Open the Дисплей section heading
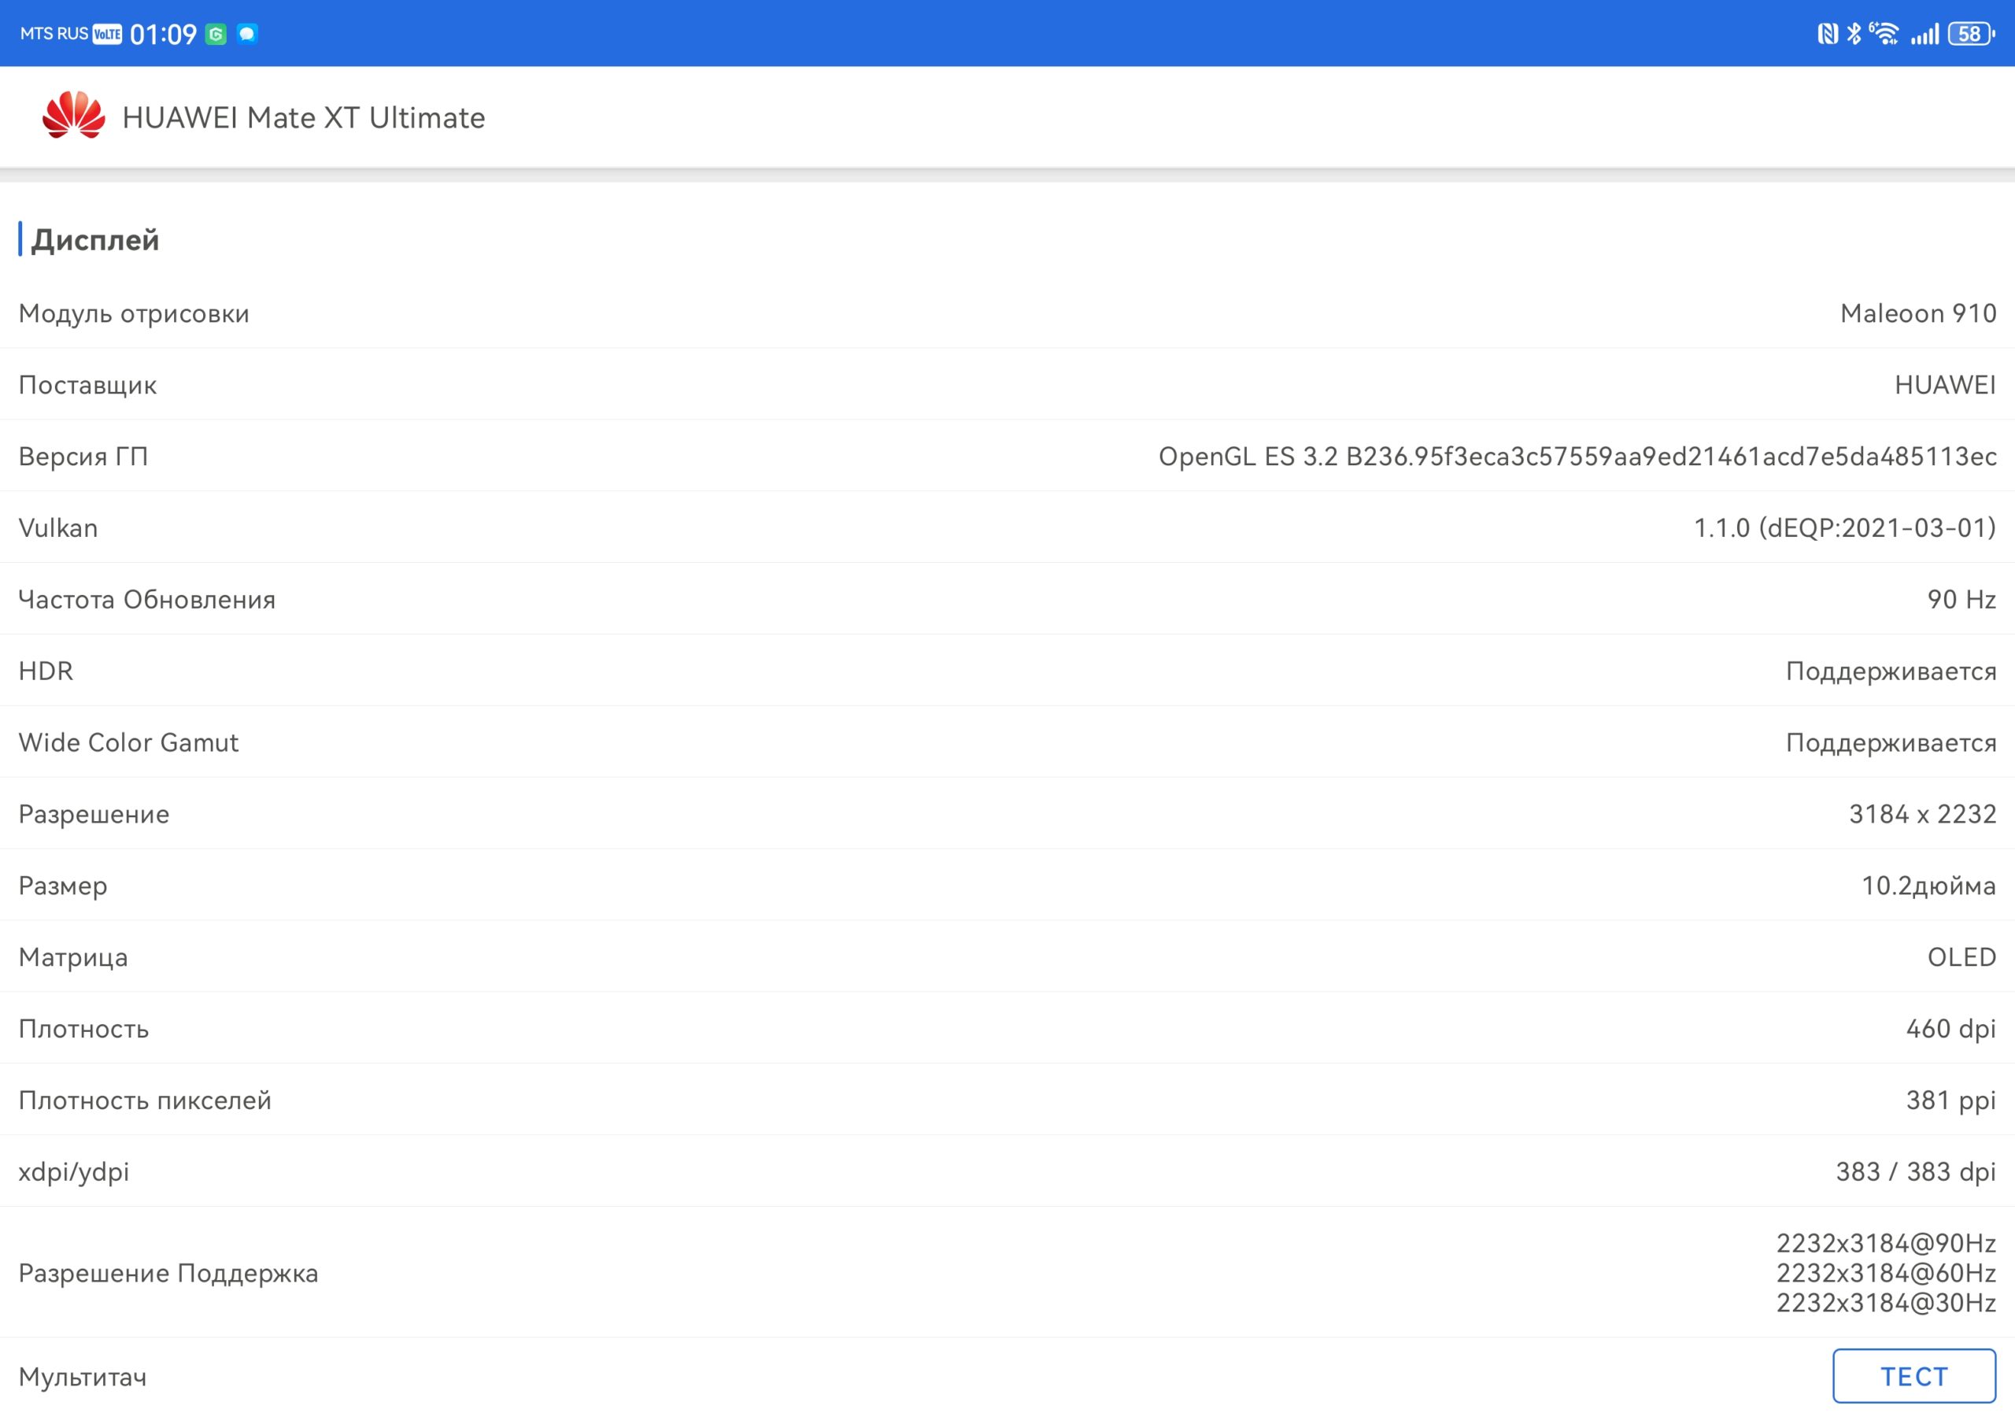 (x=94, y=239)
